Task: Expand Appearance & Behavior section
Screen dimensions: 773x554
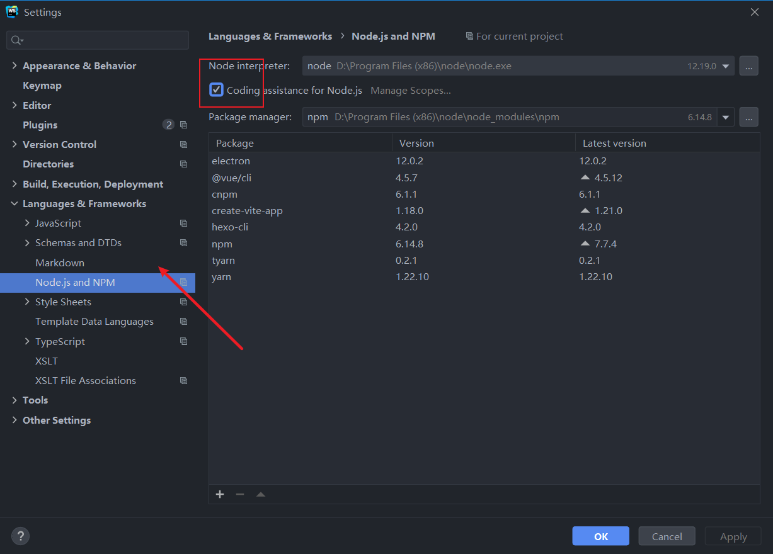Action: [x=14, y=65]
